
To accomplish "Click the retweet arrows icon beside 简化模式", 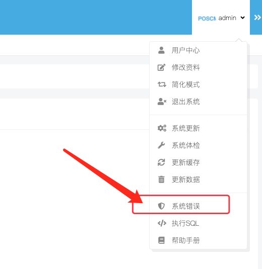I will 162,84.
